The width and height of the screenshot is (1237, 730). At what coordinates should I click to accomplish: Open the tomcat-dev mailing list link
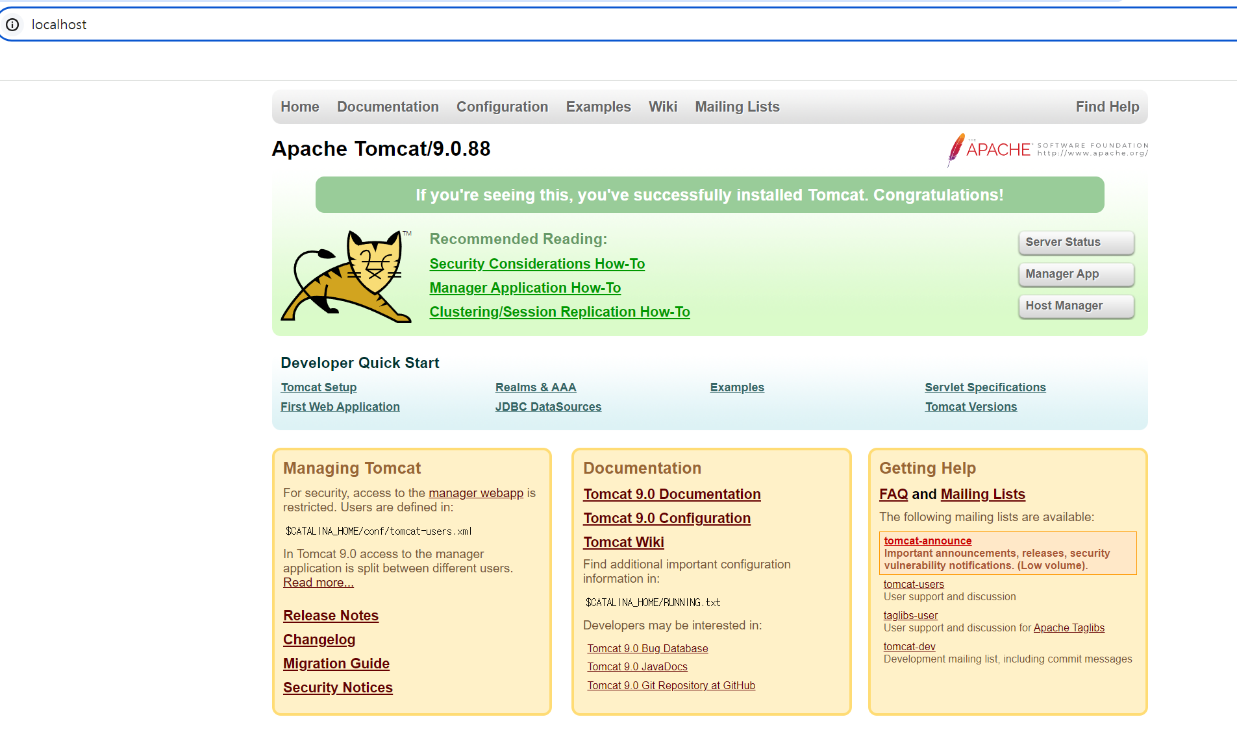click(x=909, y=647)
